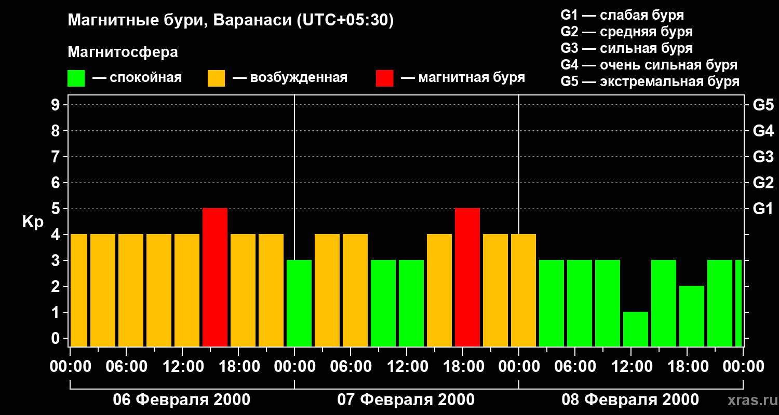Image resolution: width=779 pixels, height=415 pixels.
Task: Click the Kp value 6 on the left axis
Action: coord(56,183)
